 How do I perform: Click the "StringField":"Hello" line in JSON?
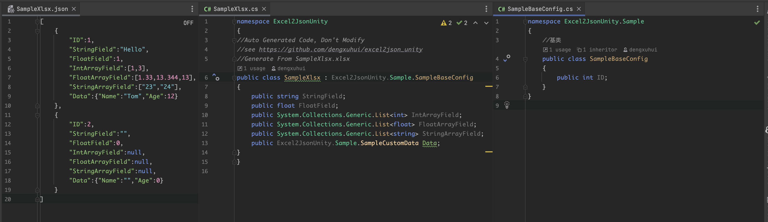click(x=109, y=50)
